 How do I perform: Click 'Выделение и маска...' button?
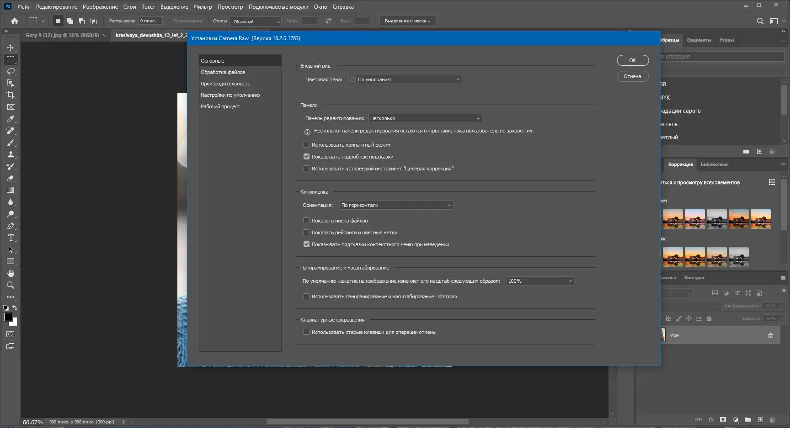tap(407, 21)
